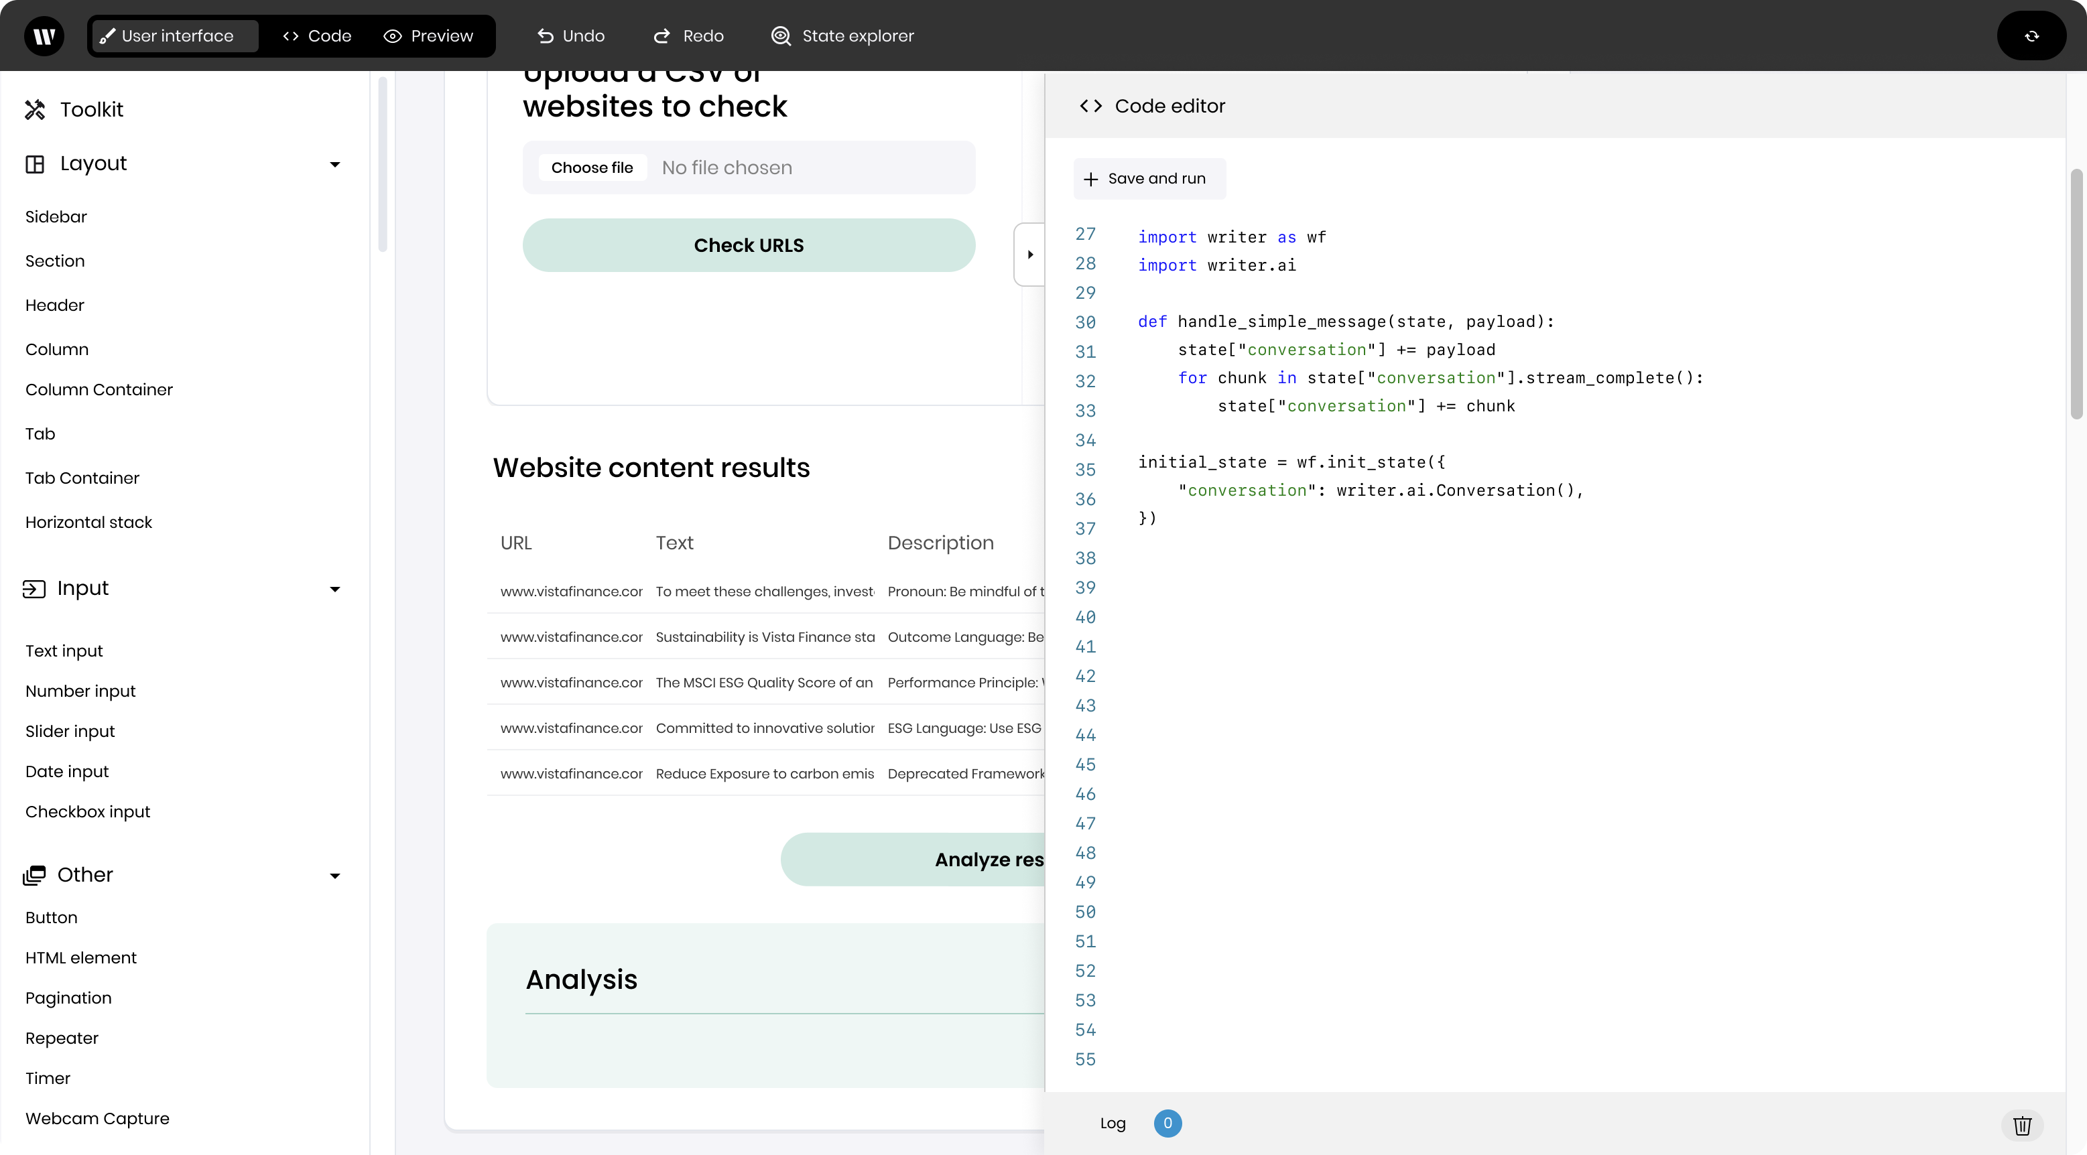Click the Toolkit tools icon

pos(35,109)
